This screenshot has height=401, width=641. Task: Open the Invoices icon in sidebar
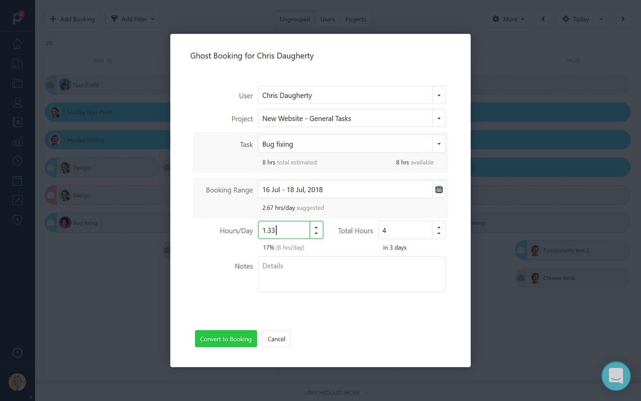17,122
